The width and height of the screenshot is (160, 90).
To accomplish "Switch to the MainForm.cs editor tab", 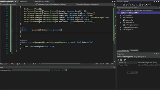I will 24,1.
